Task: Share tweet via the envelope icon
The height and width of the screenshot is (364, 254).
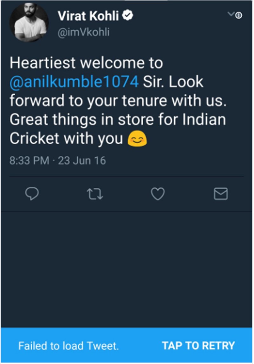Action: pos(220,194)
